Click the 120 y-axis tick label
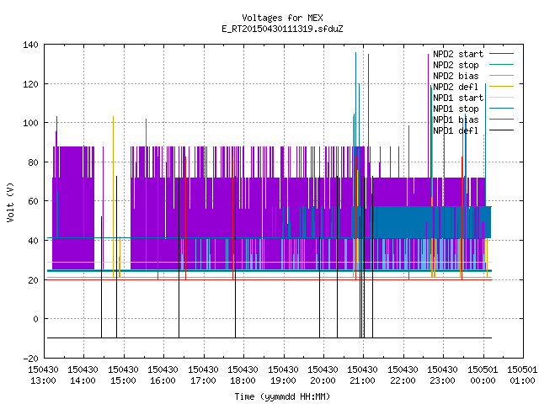Screen dimensions: 539x404 (30, 84)
